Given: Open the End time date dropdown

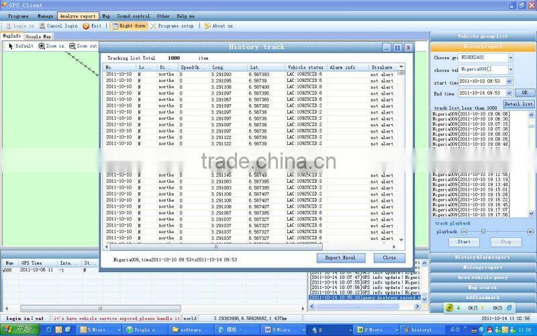Looking at the screenshot, I should coord(509,93).
